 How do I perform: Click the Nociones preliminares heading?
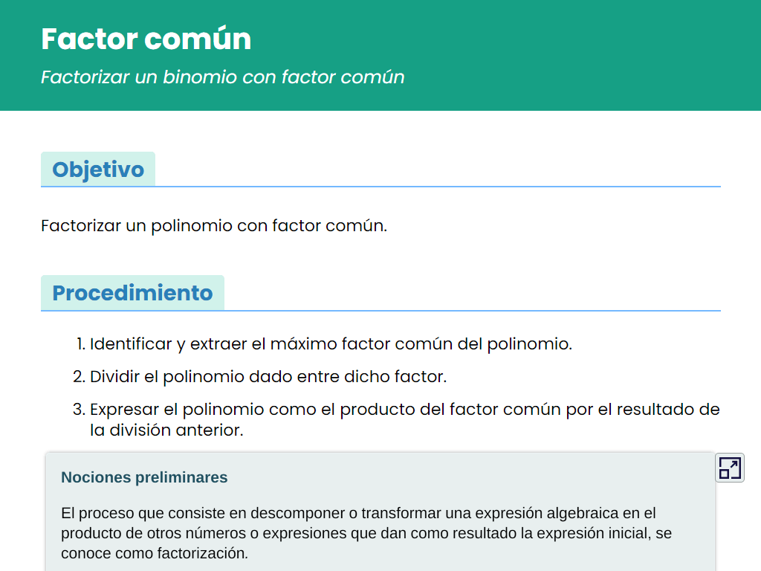(x=144, y=477)
